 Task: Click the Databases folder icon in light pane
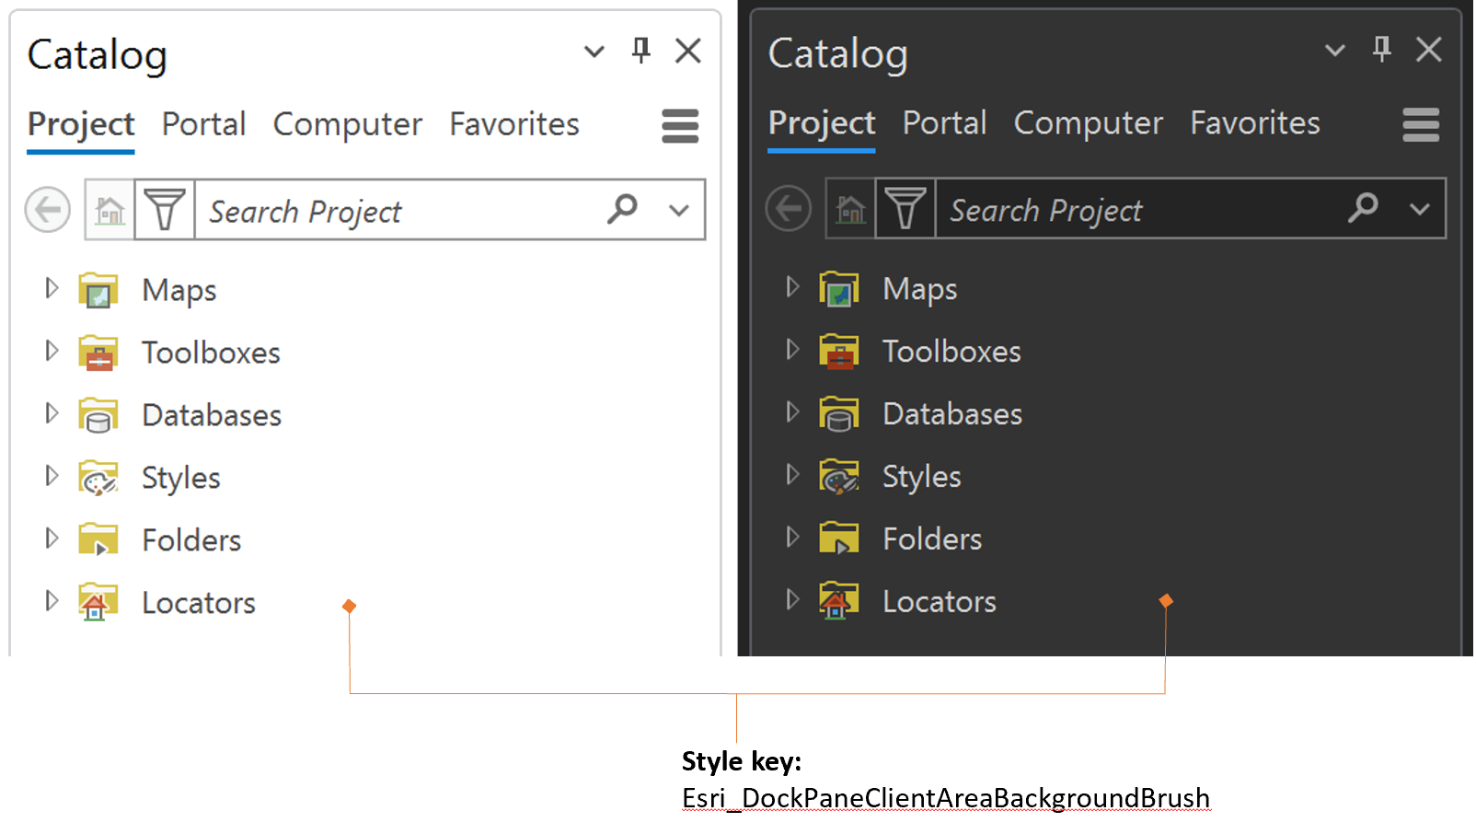click(98, 416)
